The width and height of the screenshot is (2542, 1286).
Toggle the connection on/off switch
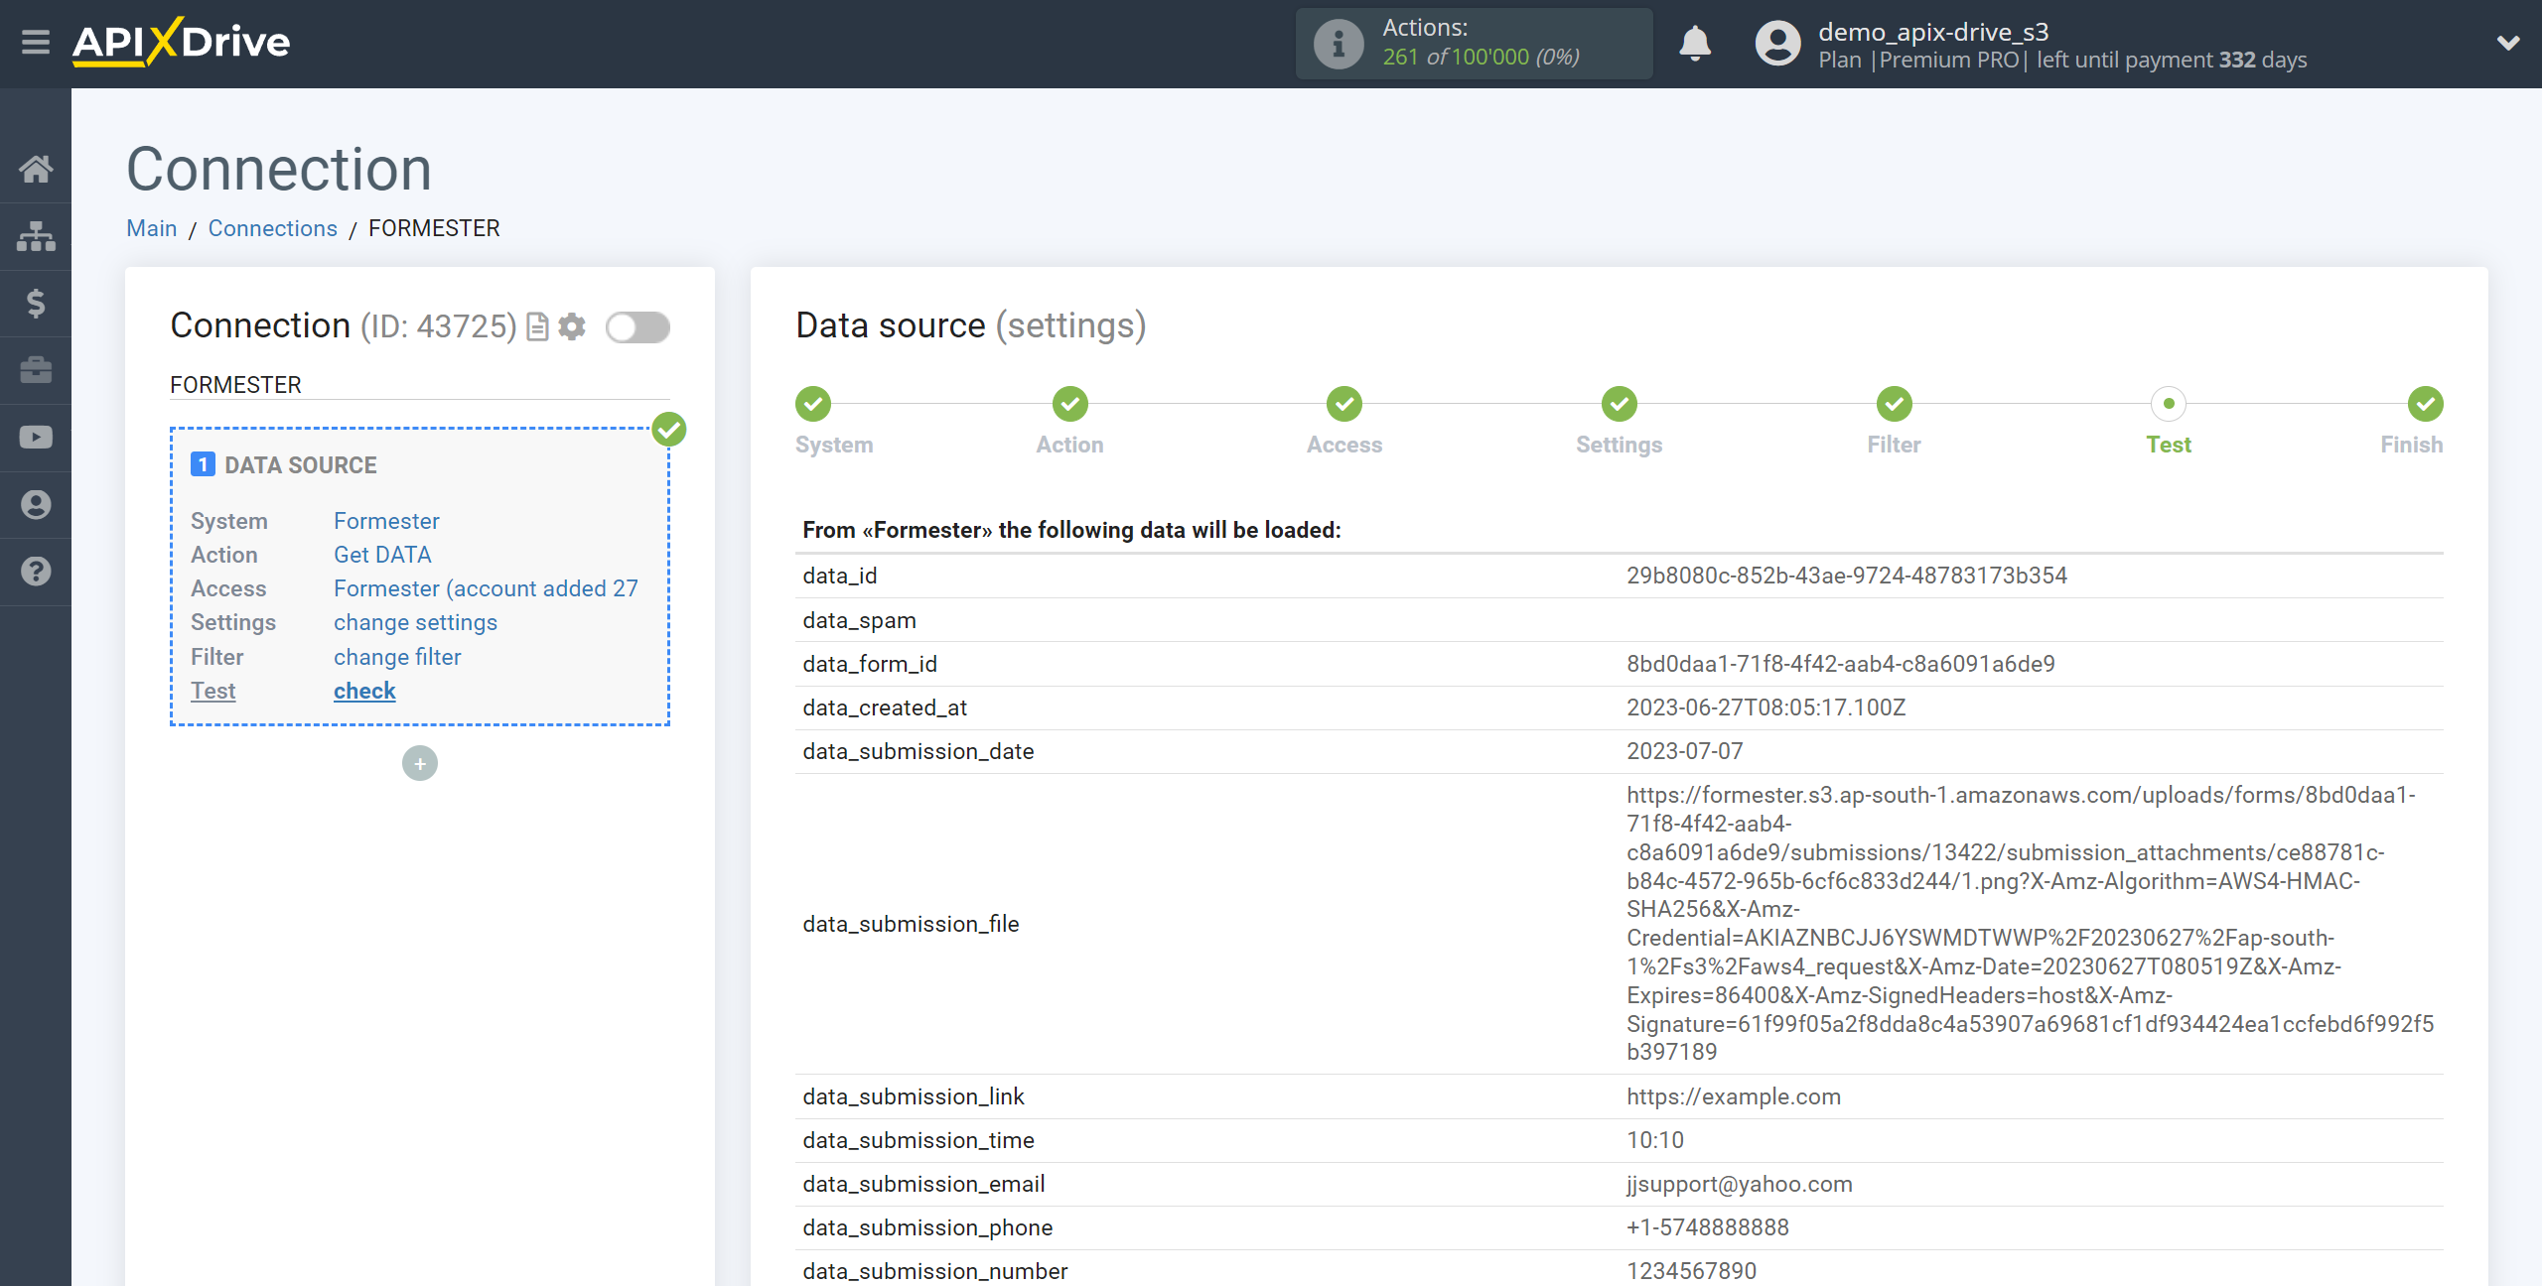point(638,326)
